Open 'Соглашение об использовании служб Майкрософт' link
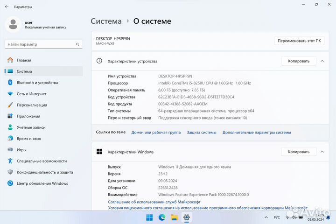The image size is (336, 224). tap(154, 202)
